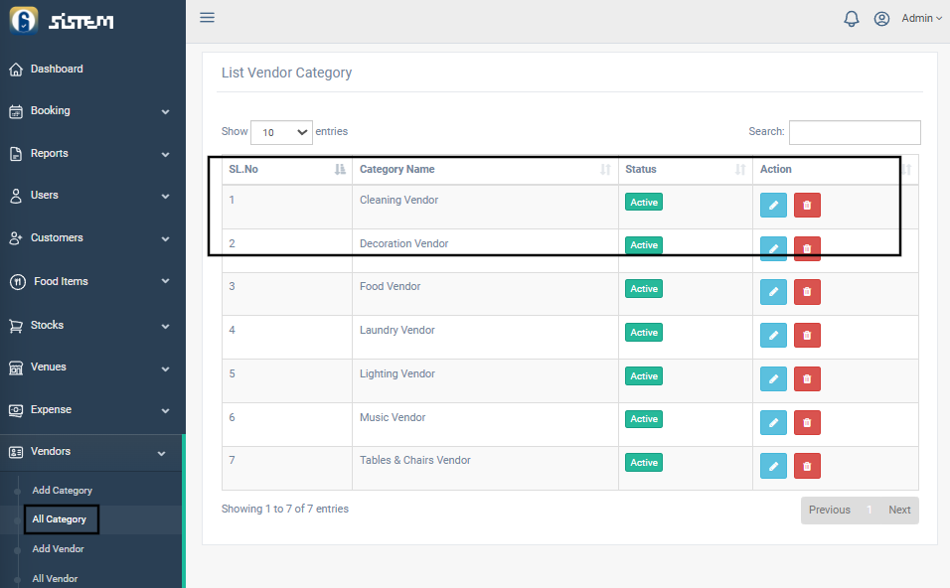Expand the Booking menu chevron
This screenshot has width=950, height=588.
click(165, 112)
